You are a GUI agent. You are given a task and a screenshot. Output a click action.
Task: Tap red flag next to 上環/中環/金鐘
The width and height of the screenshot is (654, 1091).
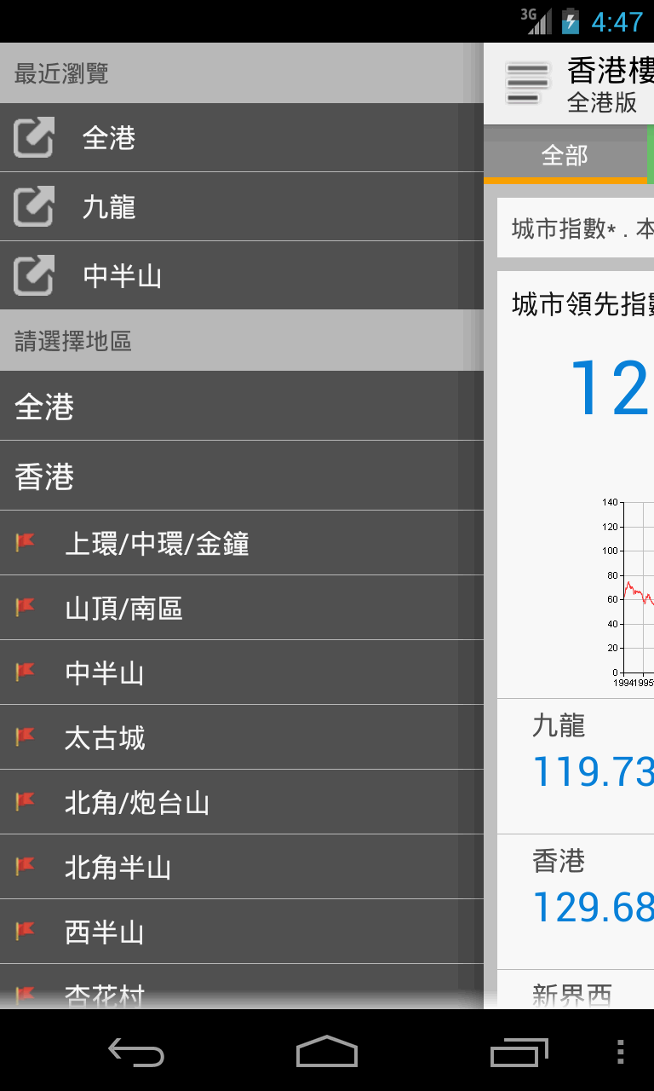[26, 542]
